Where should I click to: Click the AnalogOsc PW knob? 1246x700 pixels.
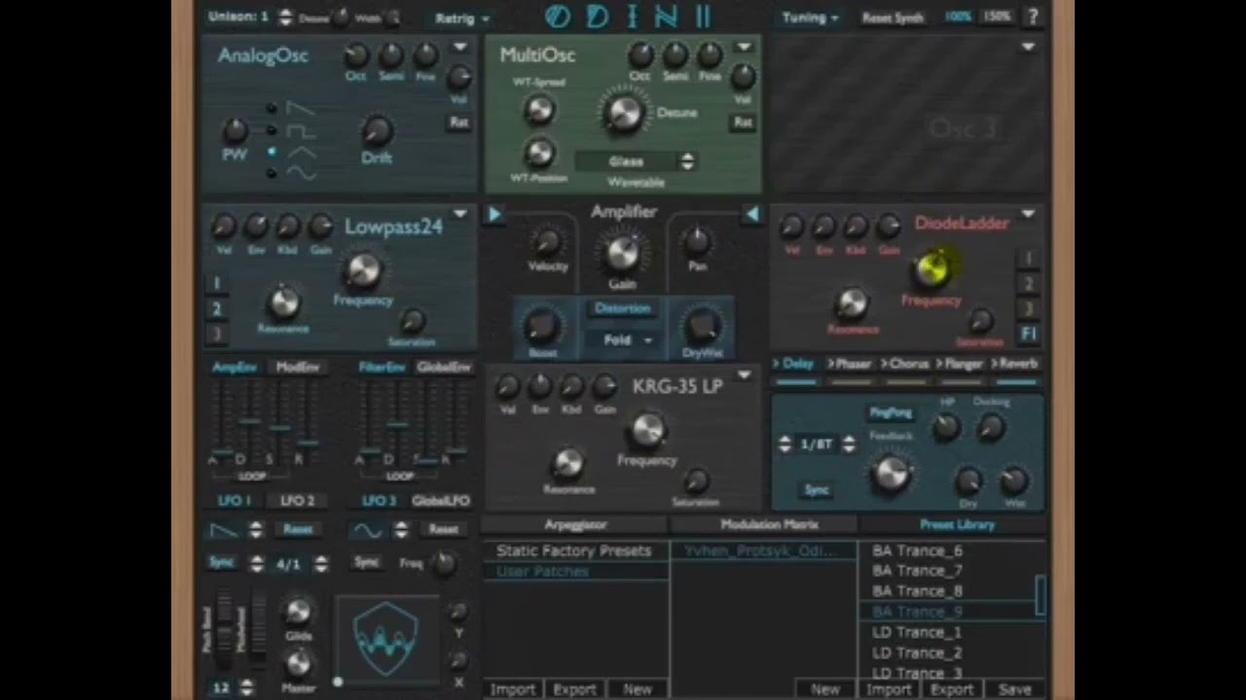[x=235, y=129]
